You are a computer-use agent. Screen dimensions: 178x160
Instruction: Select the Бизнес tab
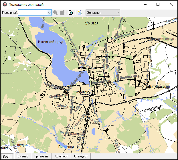[x=23, y=157]
